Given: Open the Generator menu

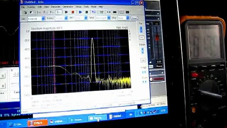Looking at the screenshot, I should tap(68, 7).
